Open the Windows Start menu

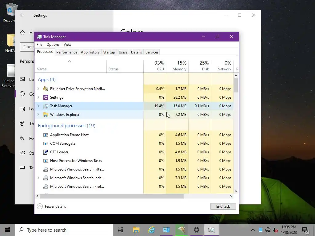point(7,230)
